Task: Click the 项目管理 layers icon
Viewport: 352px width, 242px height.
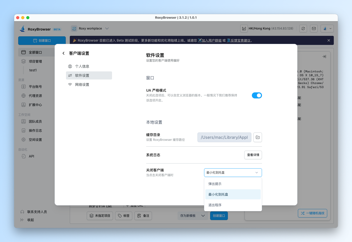Action: coord(24,61)
